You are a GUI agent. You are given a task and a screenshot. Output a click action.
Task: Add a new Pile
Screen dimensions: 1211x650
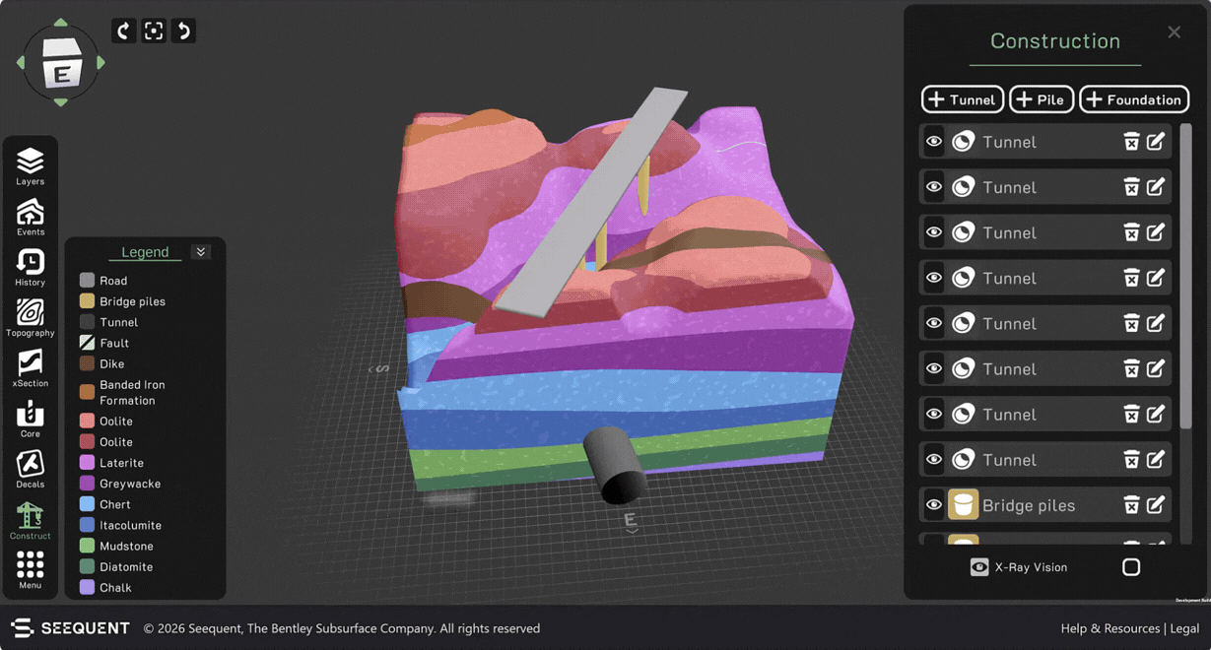click(1042, 99)
